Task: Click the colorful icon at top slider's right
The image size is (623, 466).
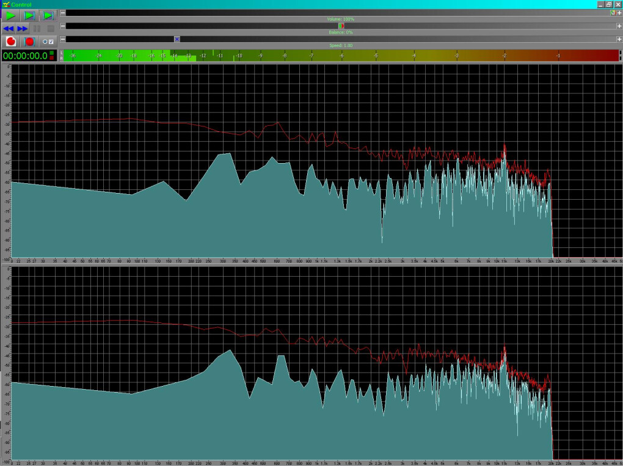Action: point(613,12)
